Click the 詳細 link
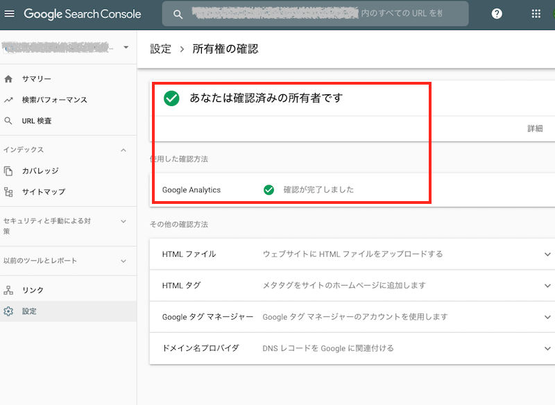Screen dimensions: 555x405 (535, 129)
